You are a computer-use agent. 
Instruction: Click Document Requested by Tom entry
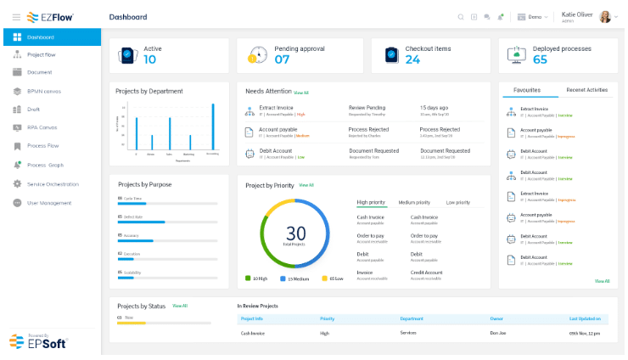(374, 154)
